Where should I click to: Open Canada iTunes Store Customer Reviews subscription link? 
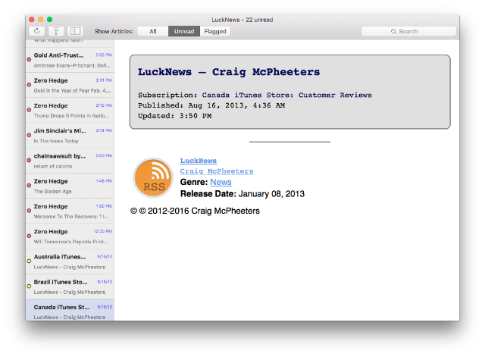286,95
